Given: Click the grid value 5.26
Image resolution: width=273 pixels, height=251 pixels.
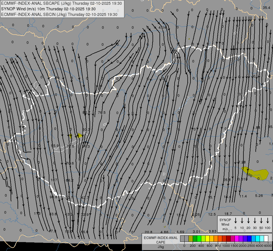Looking at the screenshot, I should [259, 196].
